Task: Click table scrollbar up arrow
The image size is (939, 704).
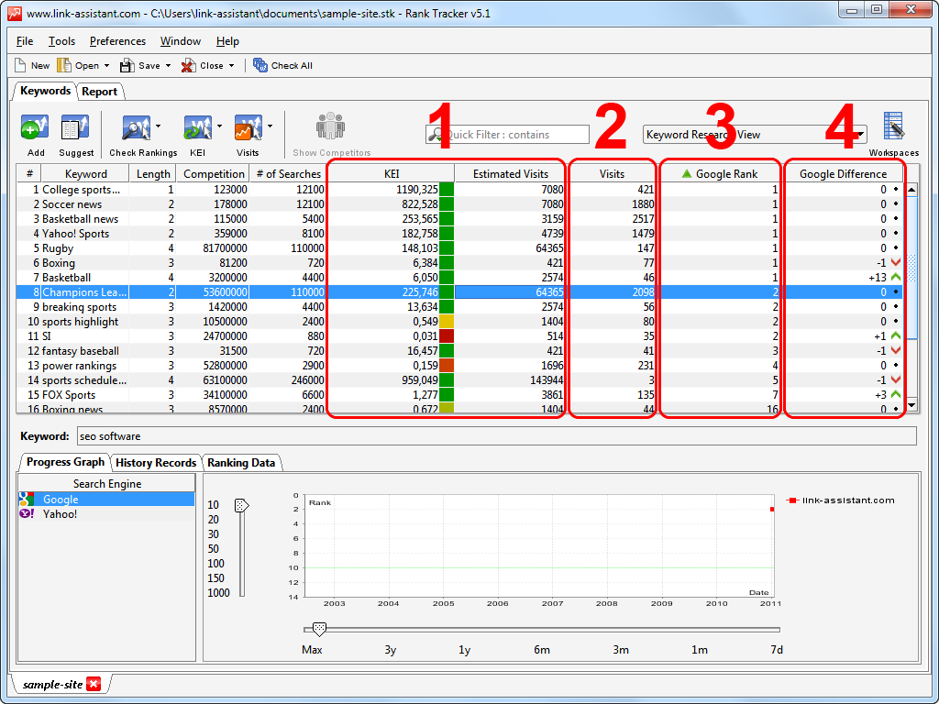Action: click(911, 190)
